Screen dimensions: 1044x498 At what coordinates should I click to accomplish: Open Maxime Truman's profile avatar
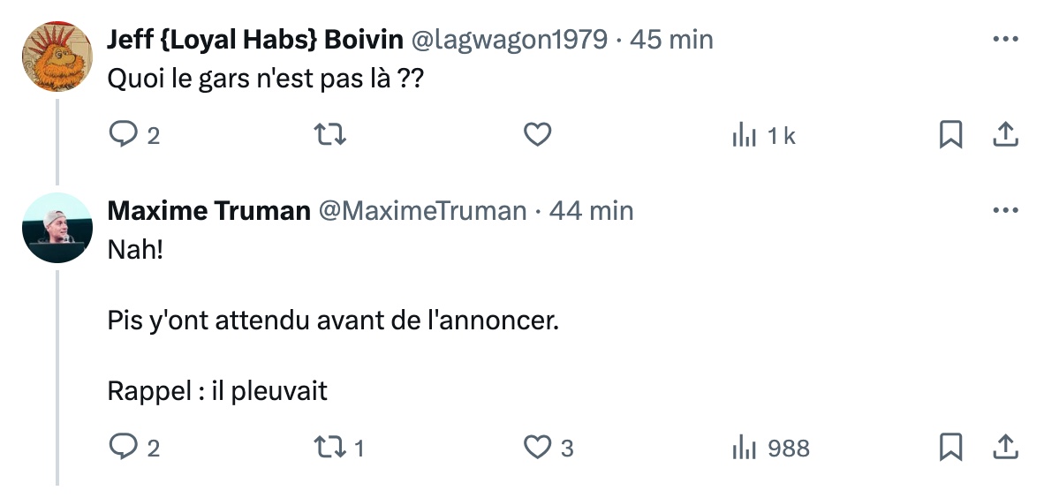click(x=57, y=228)
